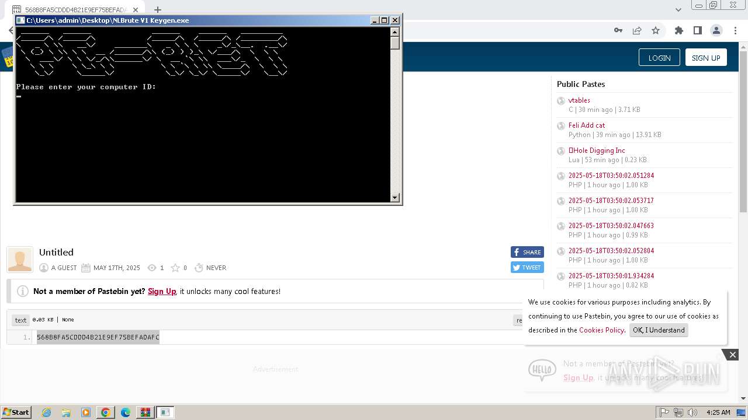Open paste 2025-05-18T03:50:01.934284
This screenshot has width=748, height=420.
click(x=611, y=276)
